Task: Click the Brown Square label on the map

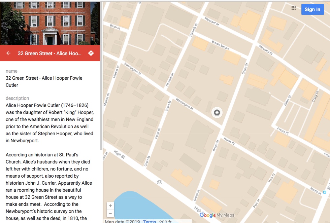Action: coord(221,46)
